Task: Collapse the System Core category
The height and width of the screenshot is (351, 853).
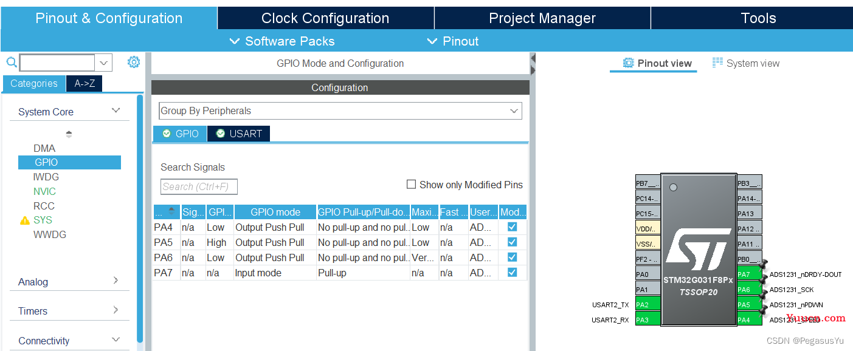Action: (x=116, y=111)
